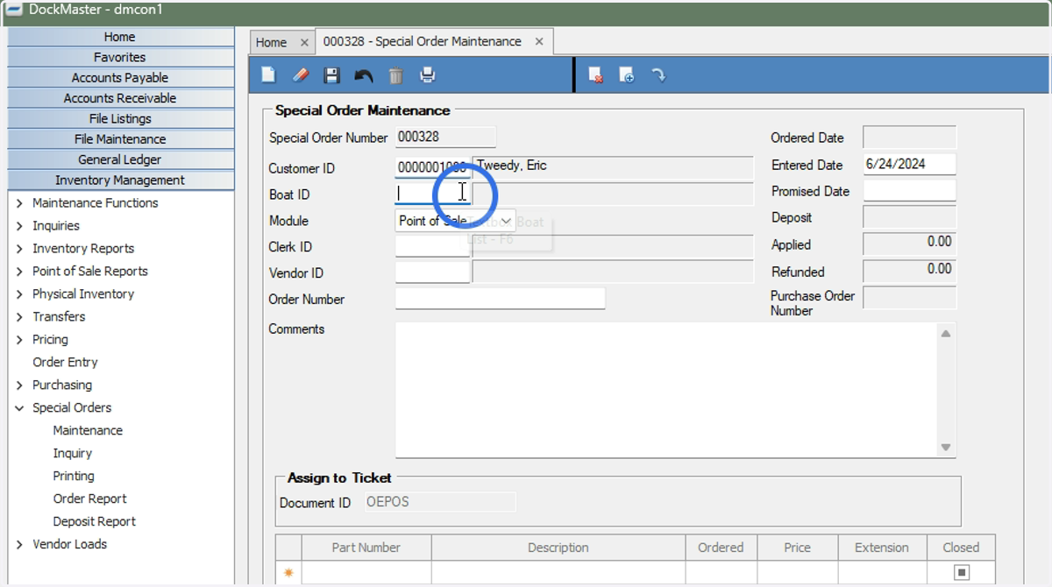1052x587 pixels.
Task: Click the Document ID field showing OEPOS
Action: [438, 502]
